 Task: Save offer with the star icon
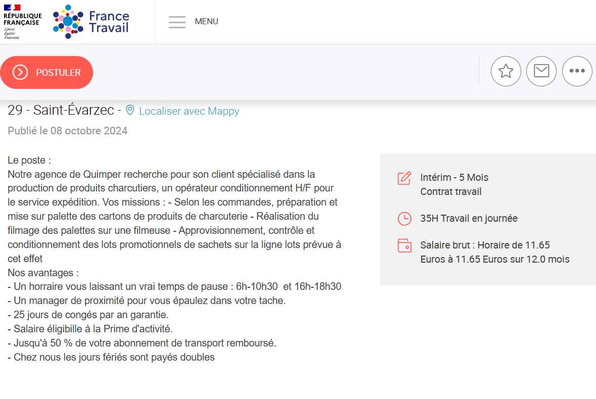coord(506,71)
